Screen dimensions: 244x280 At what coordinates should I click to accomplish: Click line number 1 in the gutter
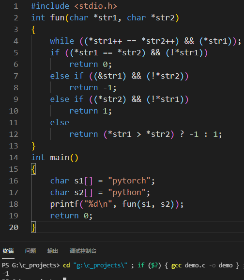coord(16,6)
